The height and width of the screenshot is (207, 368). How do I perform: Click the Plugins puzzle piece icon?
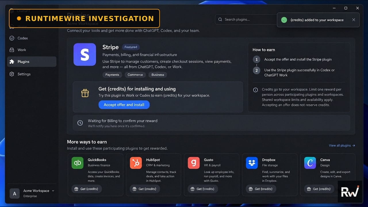tap(12, 62)
